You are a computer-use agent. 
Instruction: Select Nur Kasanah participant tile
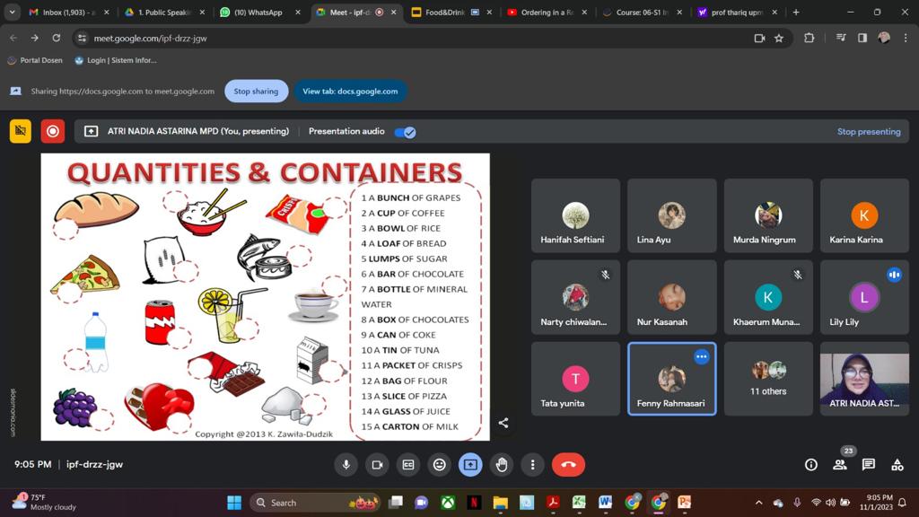(x=671, y=298)
